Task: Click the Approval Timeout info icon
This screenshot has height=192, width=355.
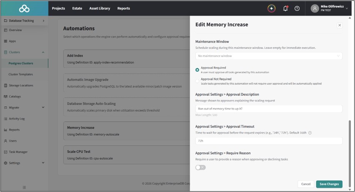Action: pyautogui.click(x=310, y=133)
